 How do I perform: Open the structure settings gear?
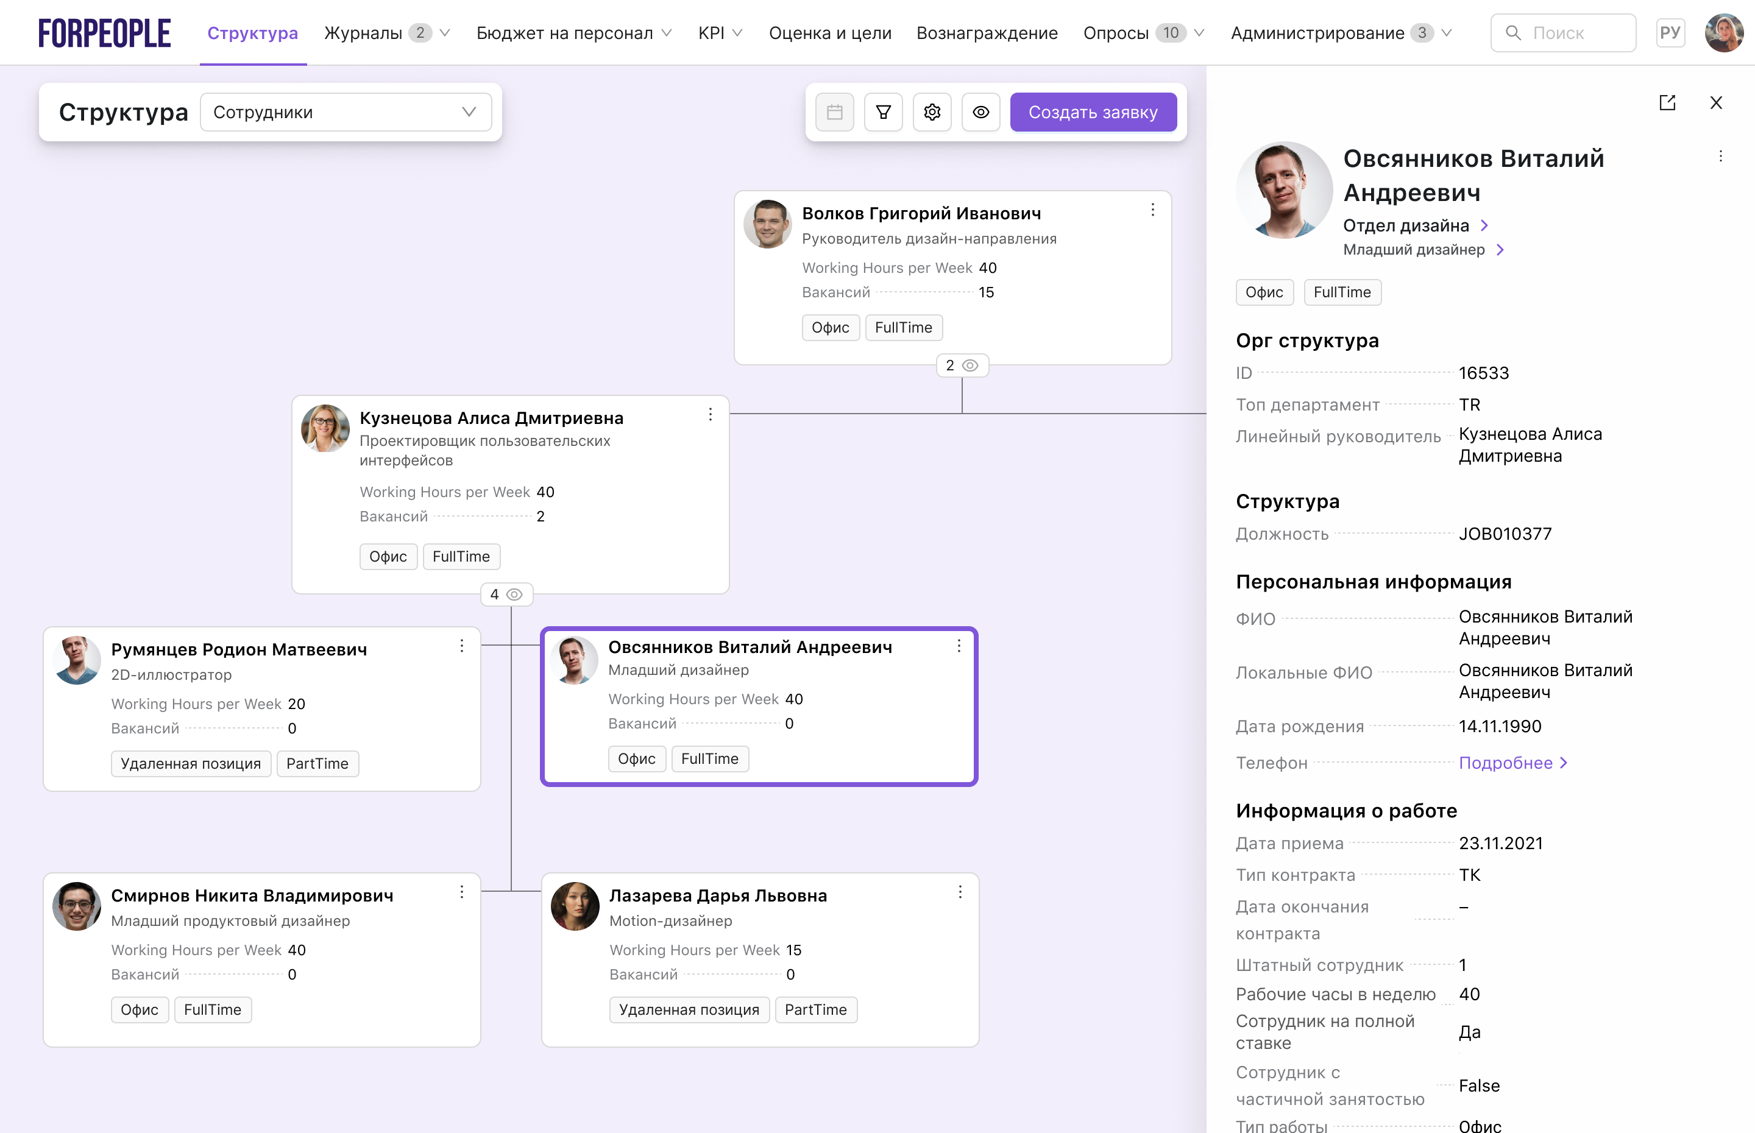tap(932, 112)
